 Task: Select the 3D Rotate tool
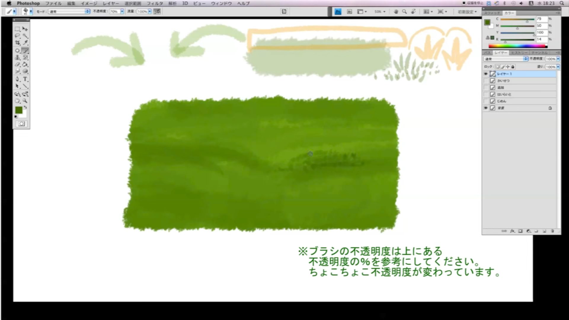[x=17, y=94]
